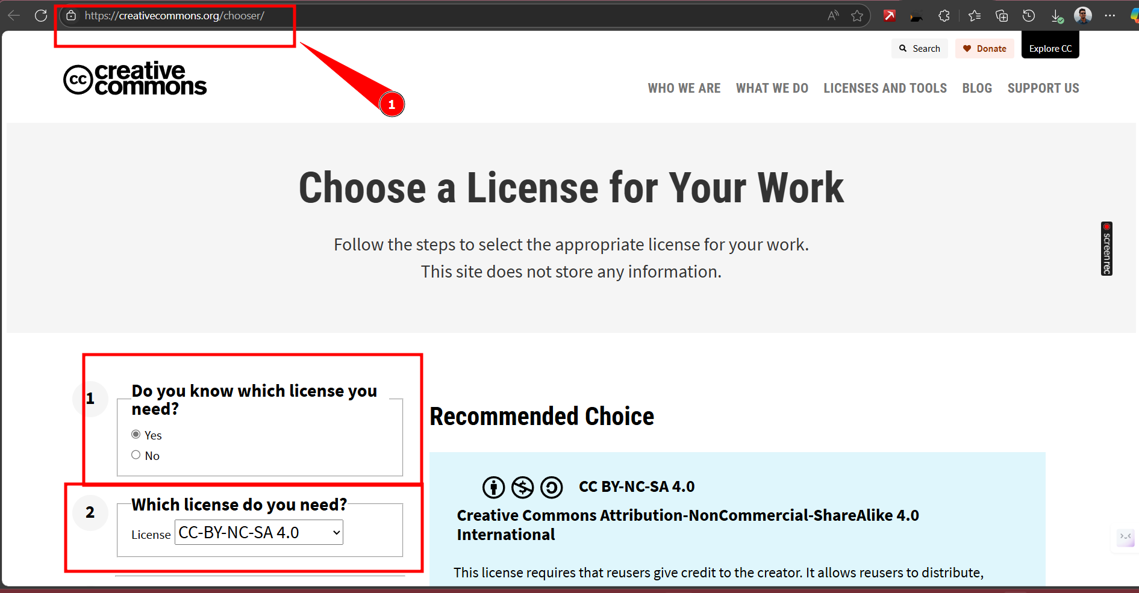Viewport: 1139px width, 593px height.
Task: Show the Downloads panel
Action: (x=1057, y=16)
